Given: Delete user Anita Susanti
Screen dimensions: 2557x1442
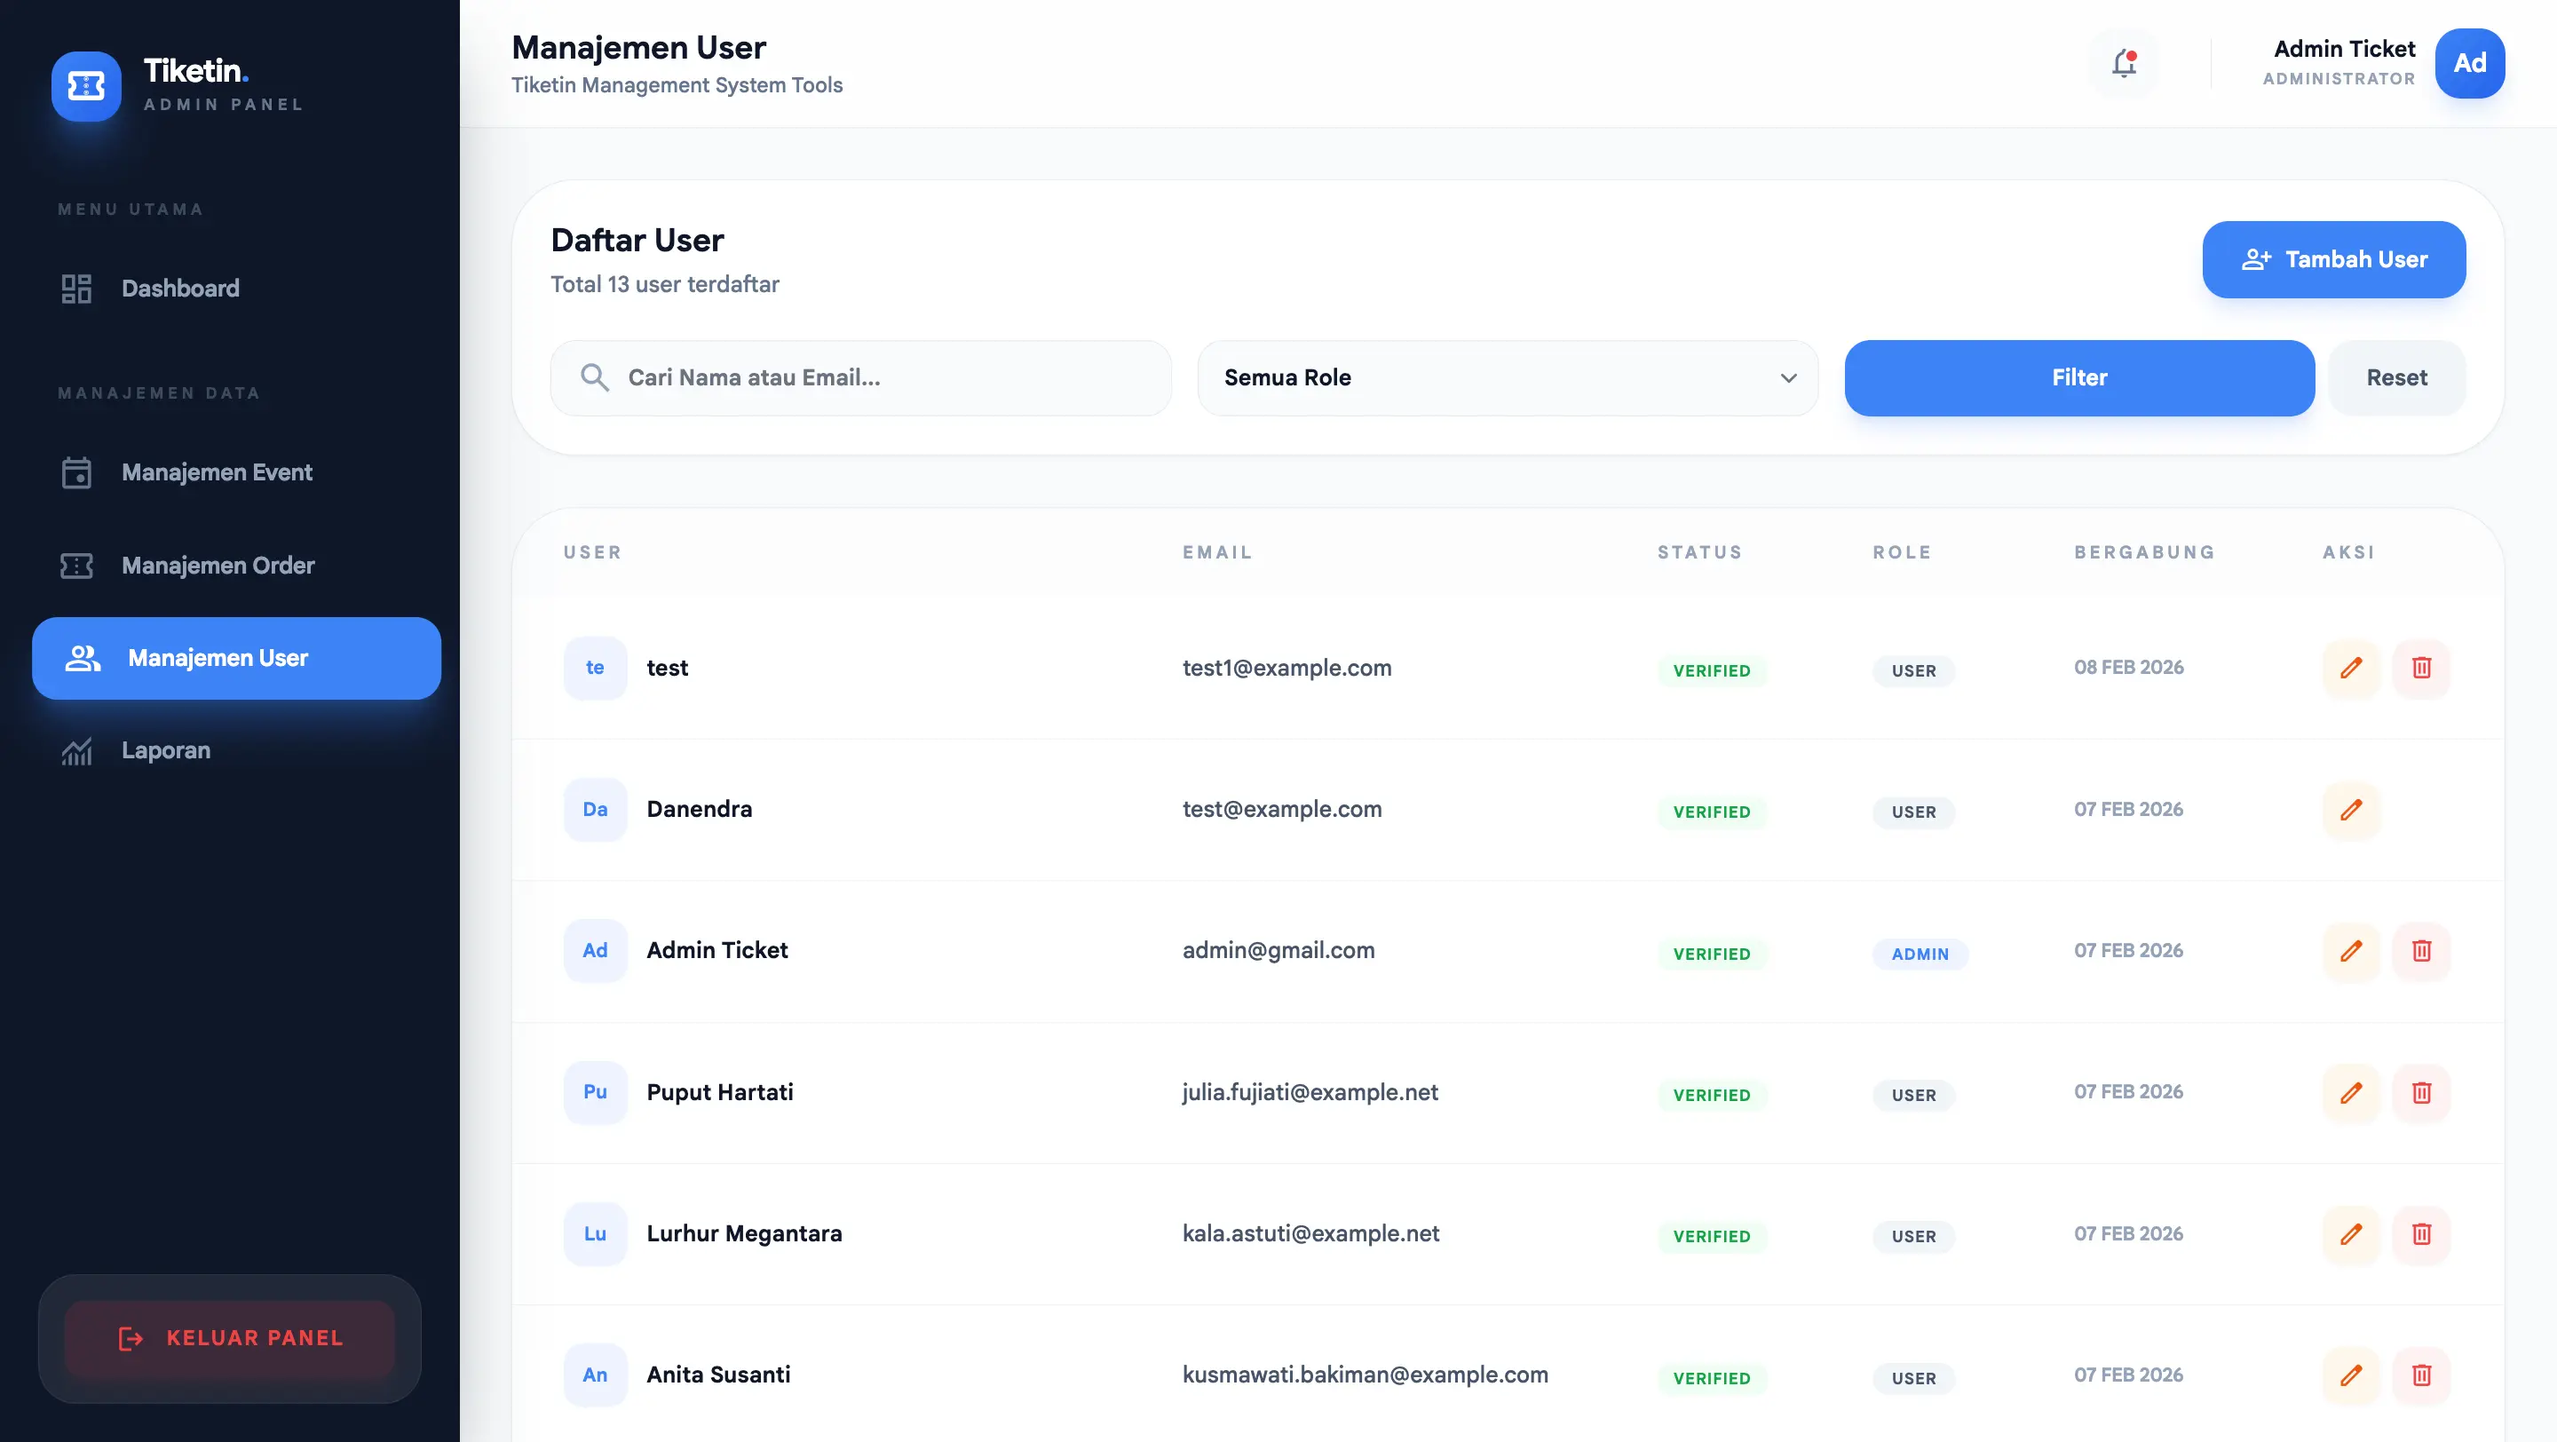Looking at the screenshot, I should [2421, 1375].
